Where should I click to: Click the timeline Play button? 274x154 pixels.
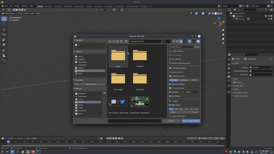pos(116,138)
